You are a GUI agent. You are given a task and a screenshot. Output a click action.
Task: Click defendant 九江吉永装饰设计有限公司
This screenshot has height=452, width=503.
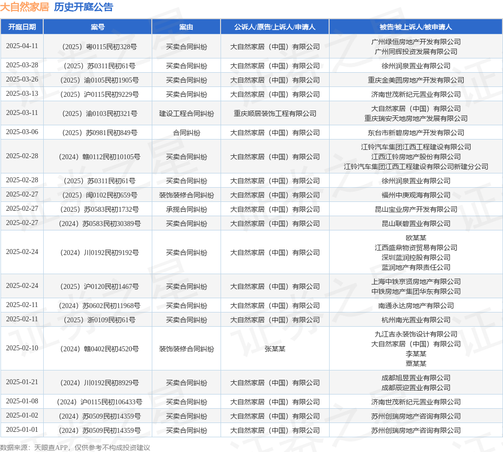(416, 334)
